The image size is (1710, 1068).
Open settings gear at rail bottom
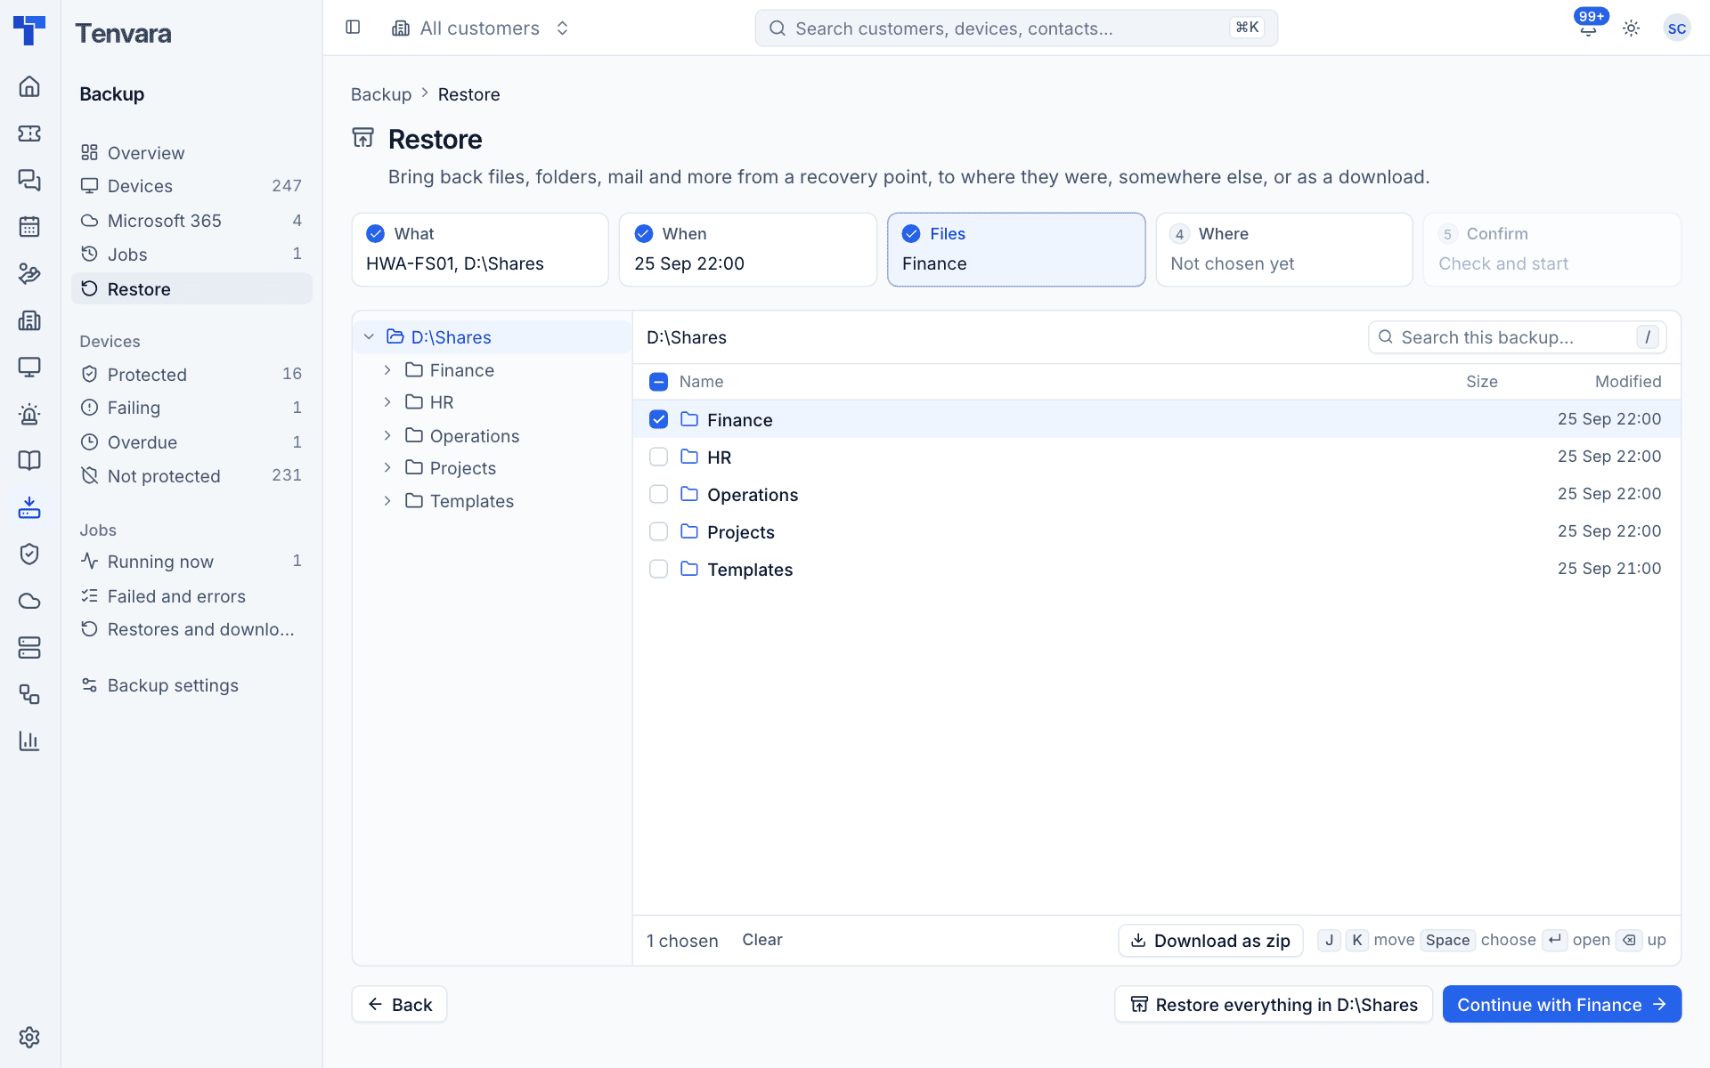point(29,1037)
